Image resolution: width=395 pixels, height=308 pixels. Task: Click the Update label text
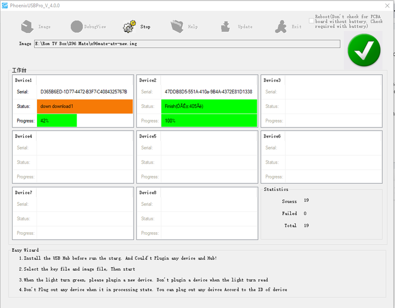pyautogui.click(x=245, y=27)
